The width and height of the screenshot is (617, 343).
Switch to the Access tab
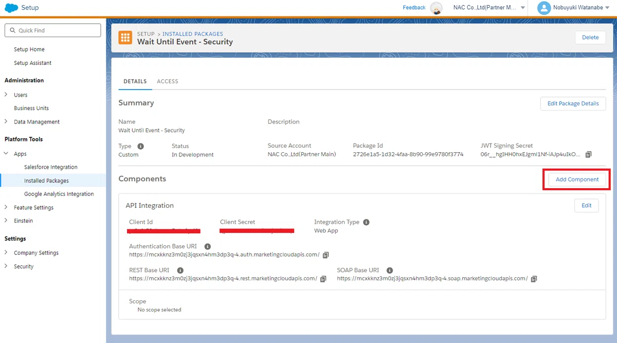tap(168, 81)
